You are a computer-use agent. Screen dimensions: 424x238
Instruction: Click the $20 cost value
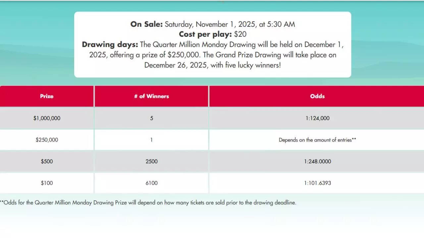pos(240,34)
